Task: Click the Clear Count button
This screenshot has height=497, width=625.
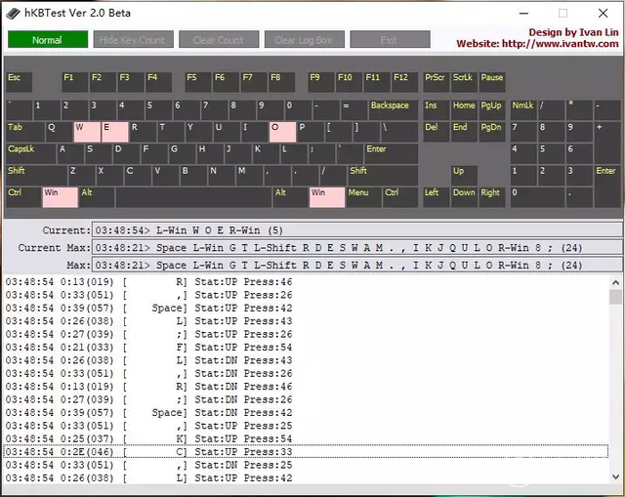Action: (x=219, y=39)
